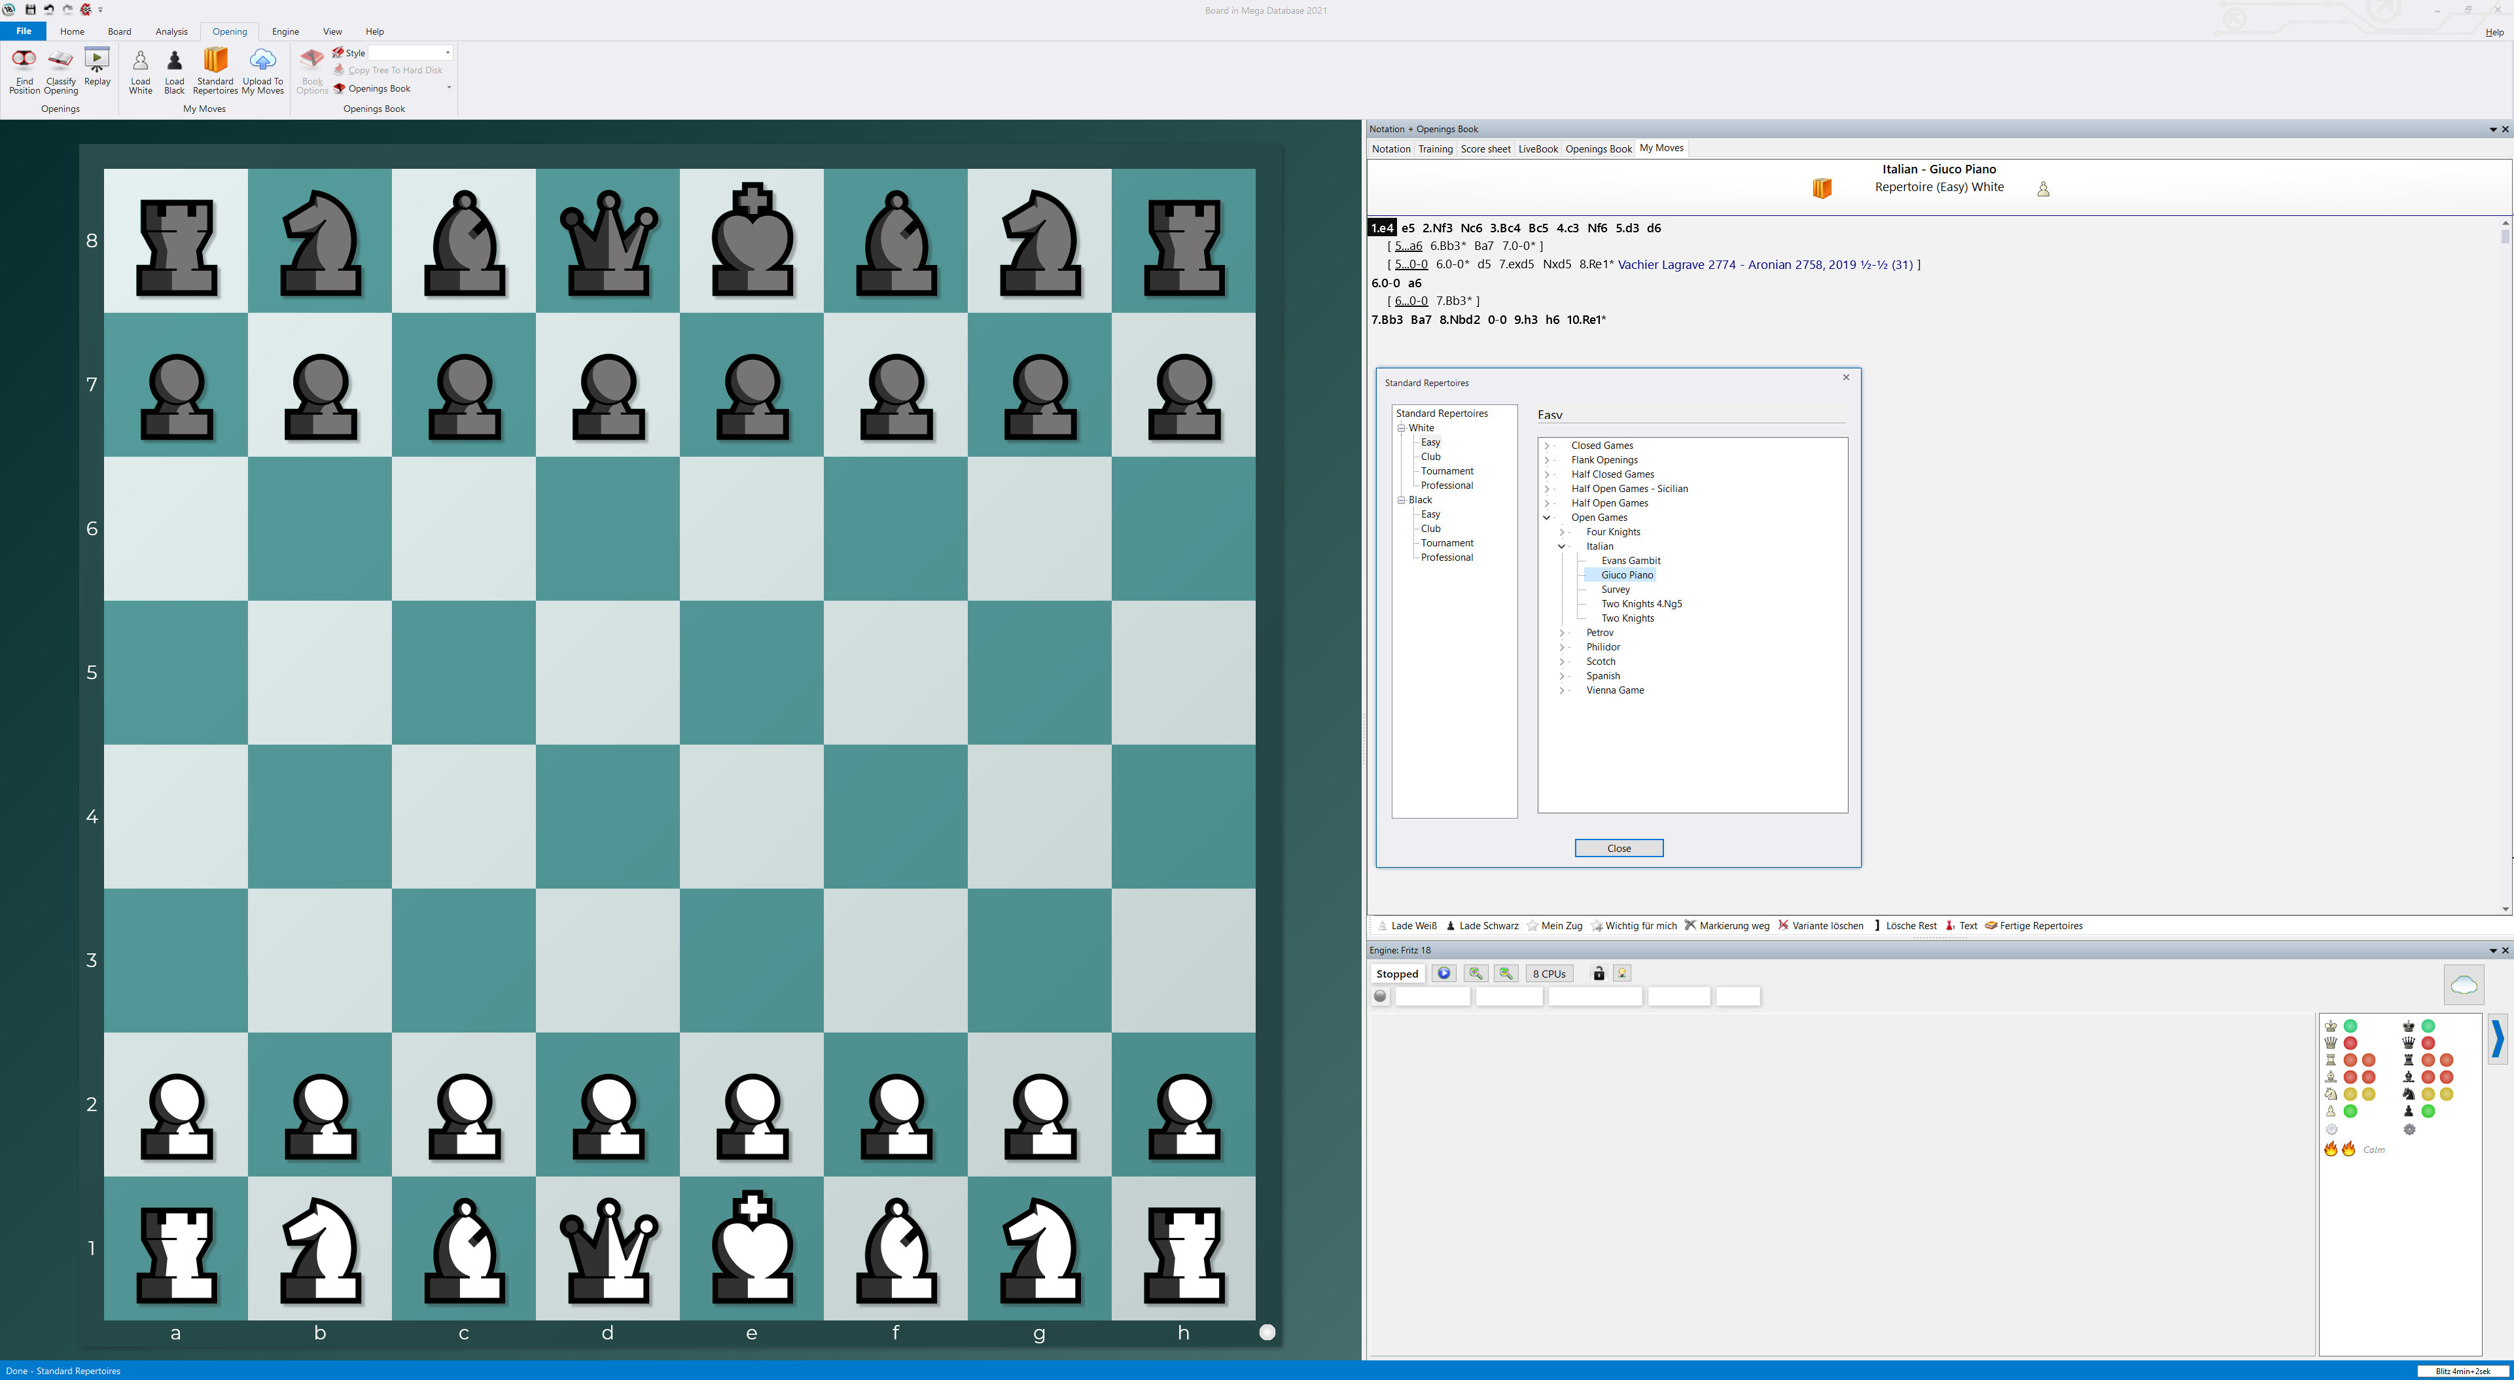This screenshot has height=1380, width=2514.
Task: Switch to the Analysis ribbon tab
Action: (x=171, y=31)
